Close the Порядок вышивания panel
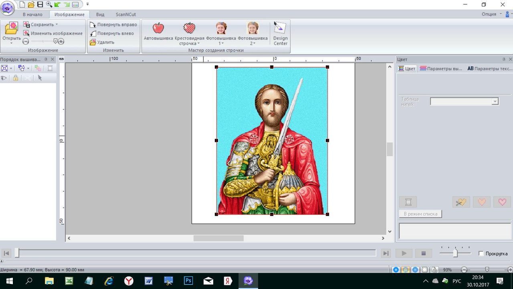The width and height of the screenshot is (513, 289). pos(53,59)
